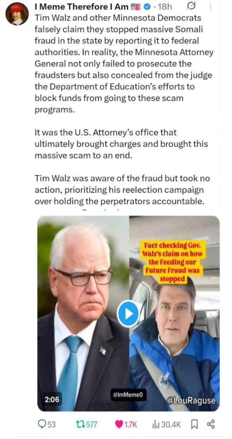Click the I Meme Therefore I Am name

pos(81,7)
